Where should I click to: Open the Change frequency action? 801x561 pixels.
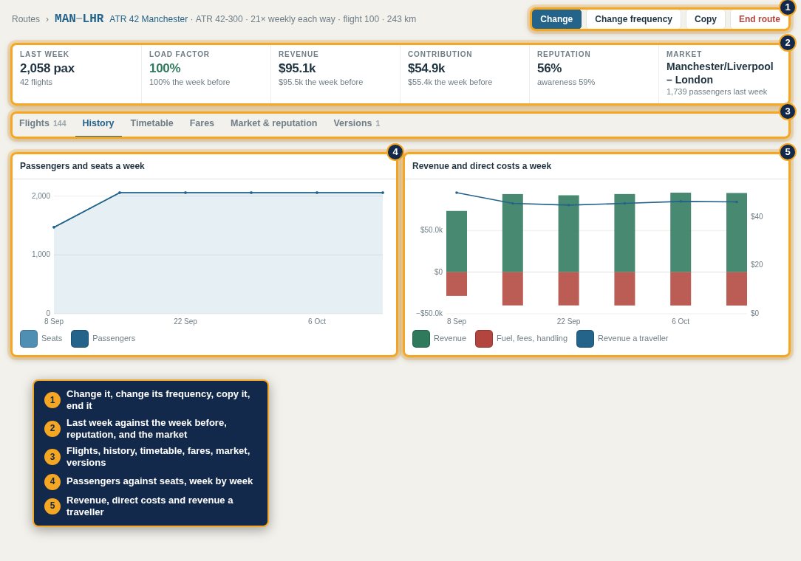633,19
